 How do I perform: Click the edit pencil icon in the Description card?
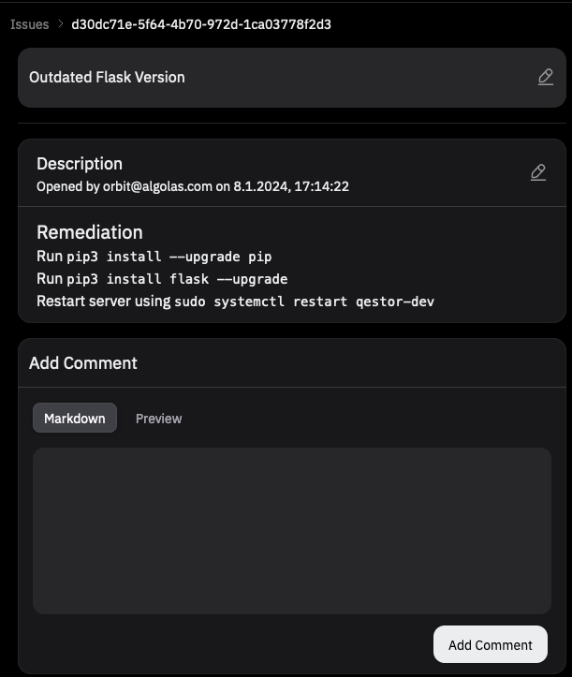tap(537, 172)
